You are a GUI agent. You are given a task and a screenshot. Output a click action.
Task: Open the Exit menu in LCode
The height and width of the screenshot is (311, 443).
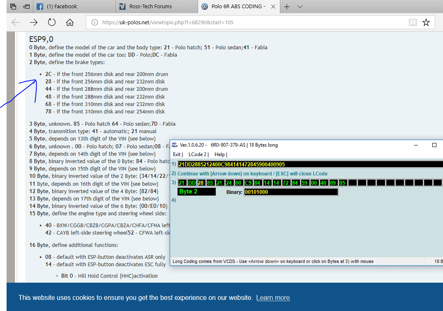click(178, 154)
